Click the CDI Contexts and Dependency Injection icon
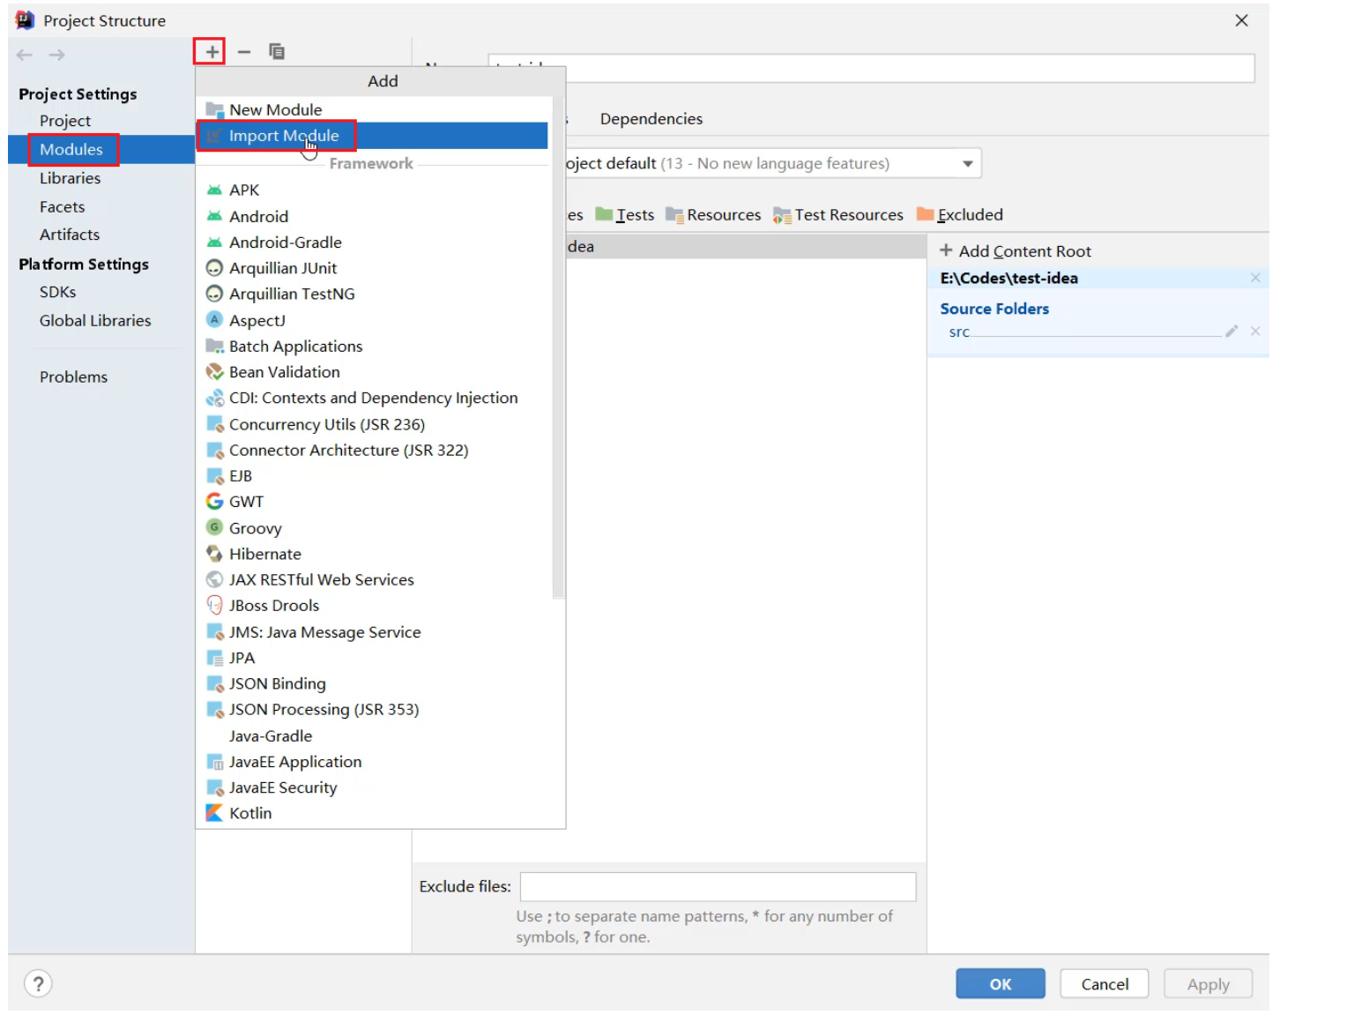 (x=214, y=398)
